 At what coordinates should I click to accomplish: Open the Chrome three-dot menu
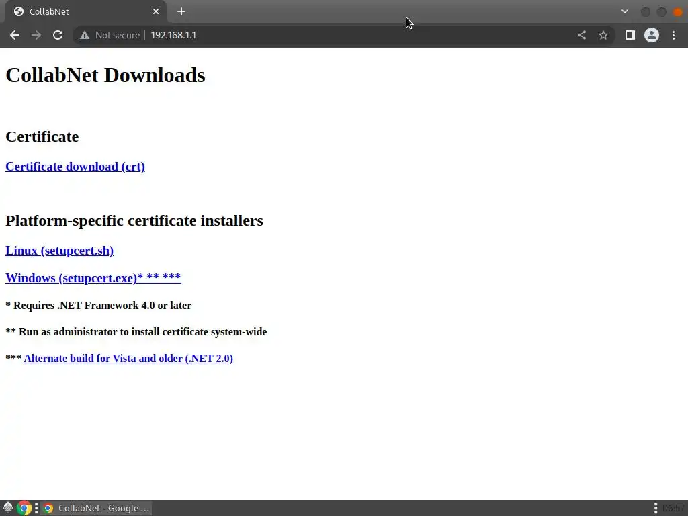click(x=673, y=35)
